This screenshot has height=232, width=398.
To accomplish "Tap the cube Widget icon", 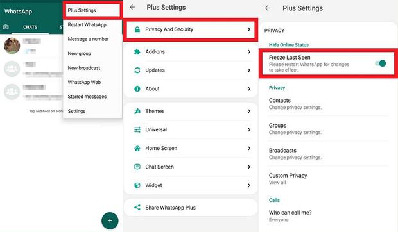I will click(x=137, y=185).
